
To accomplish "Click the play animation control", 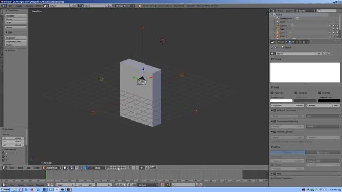I will click(x=128, y=185).
